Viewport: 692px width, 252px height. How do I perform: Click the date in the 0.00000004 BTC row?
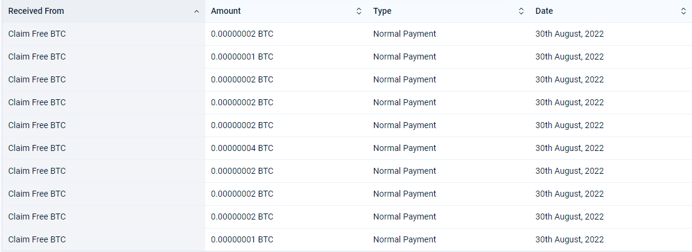point(570,148)
